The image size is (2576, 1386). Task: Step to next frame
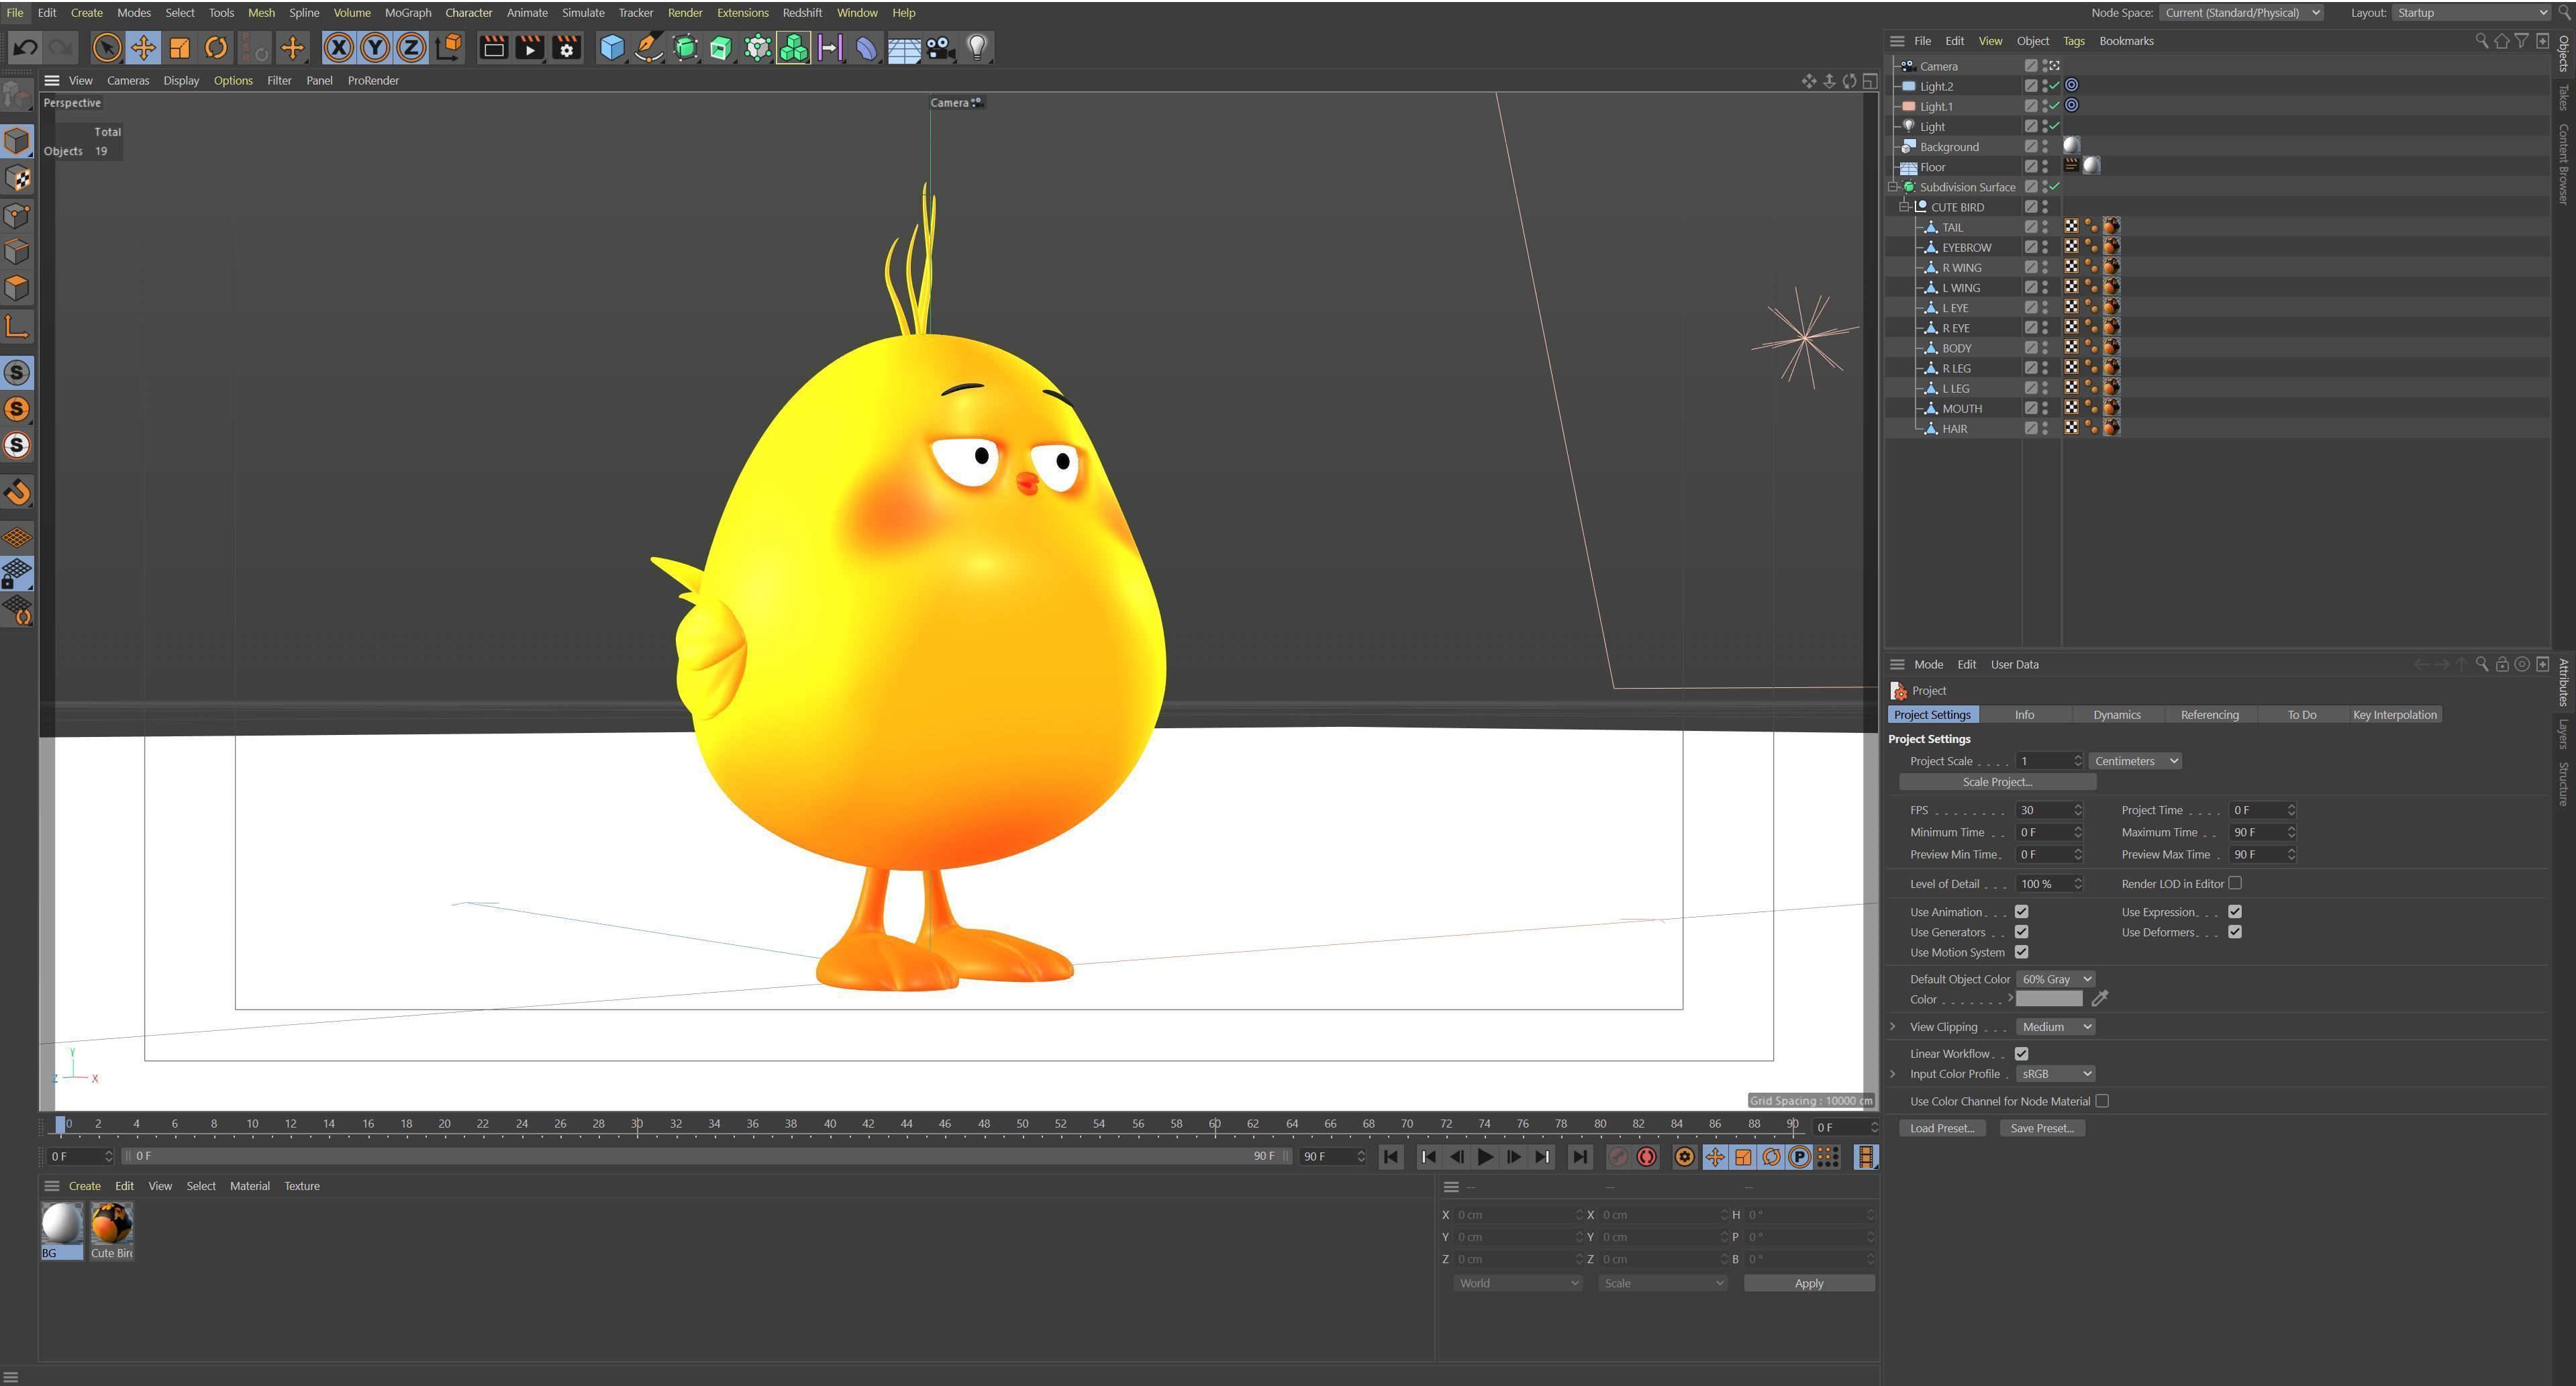(x=1513, y=1157)
